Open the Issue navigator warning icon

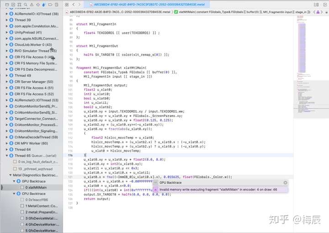[32, 5]
